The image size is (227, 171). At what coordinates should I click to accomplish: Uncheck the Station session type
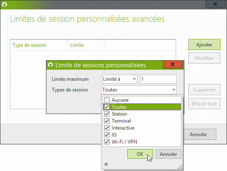[x=107, y=114]
